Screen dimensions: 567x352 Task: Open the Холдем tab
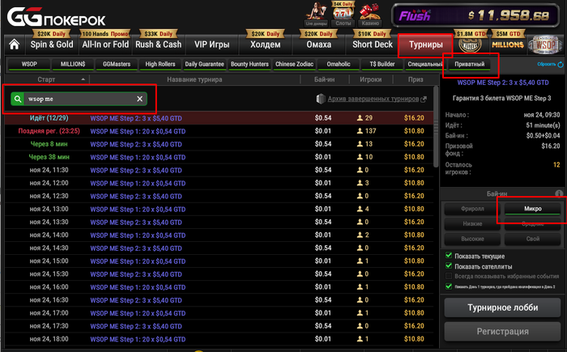265,45
